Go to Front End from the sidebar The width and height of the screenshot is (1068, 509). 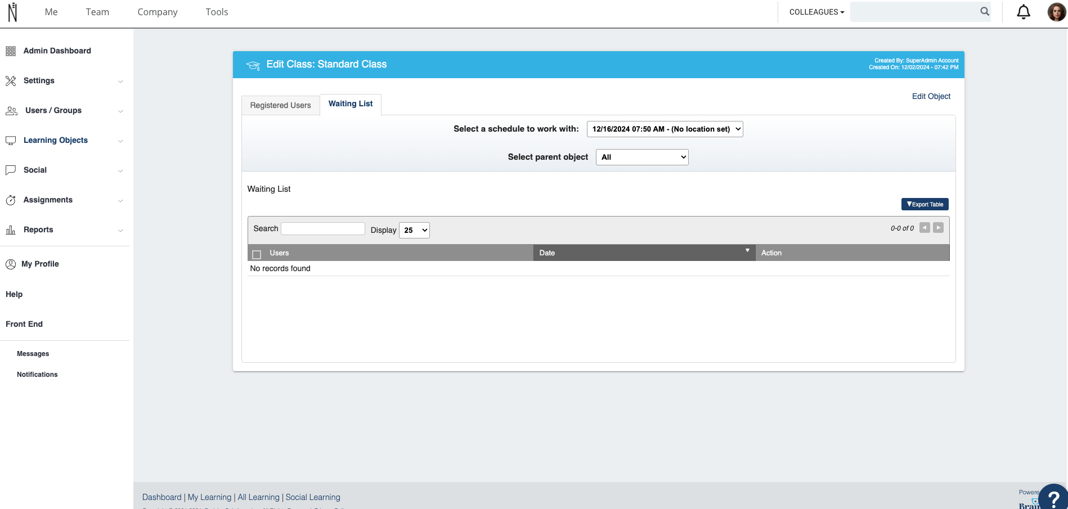[24, 324]
